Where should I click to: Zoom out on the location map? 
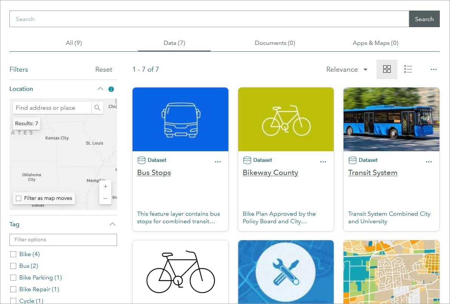pos(105,198)
